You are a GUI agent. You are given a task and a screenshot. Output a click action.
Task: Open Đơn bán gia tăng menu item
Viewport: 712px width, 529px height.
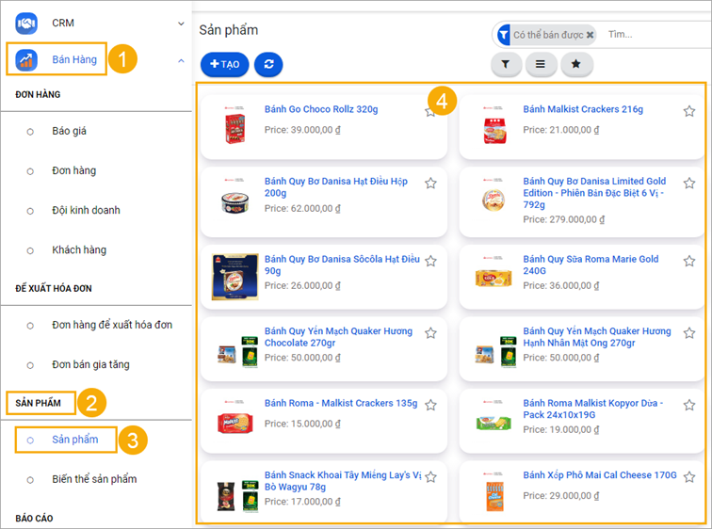tap(90, 364)
